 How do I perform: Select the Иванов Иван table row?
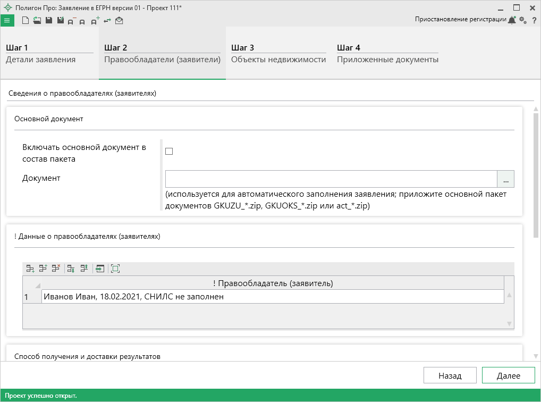(272, 297)
